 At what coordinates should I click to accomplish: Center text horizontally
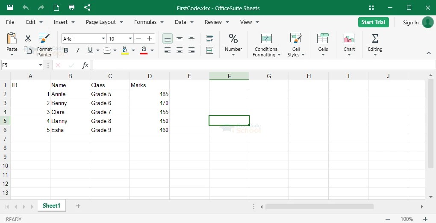point(180,50)
